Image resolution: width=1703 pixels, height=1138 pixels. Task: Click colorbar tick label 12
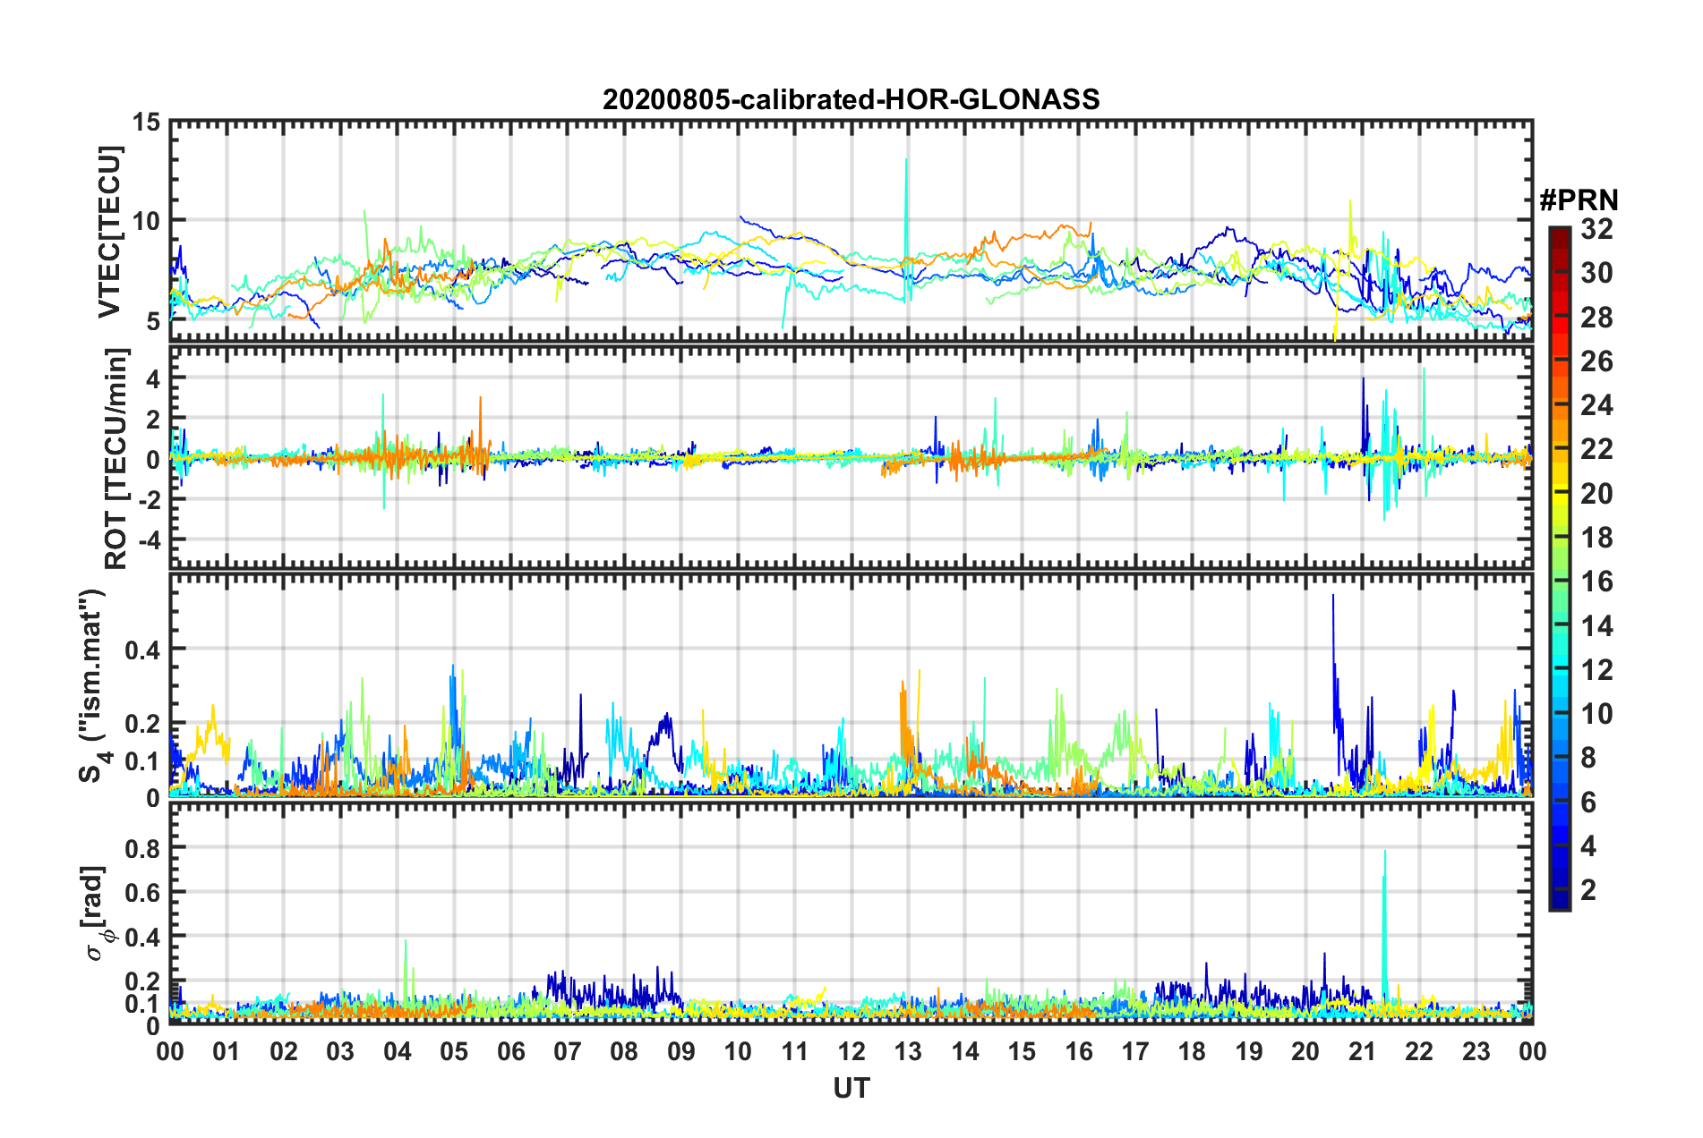click(1597, 670)
